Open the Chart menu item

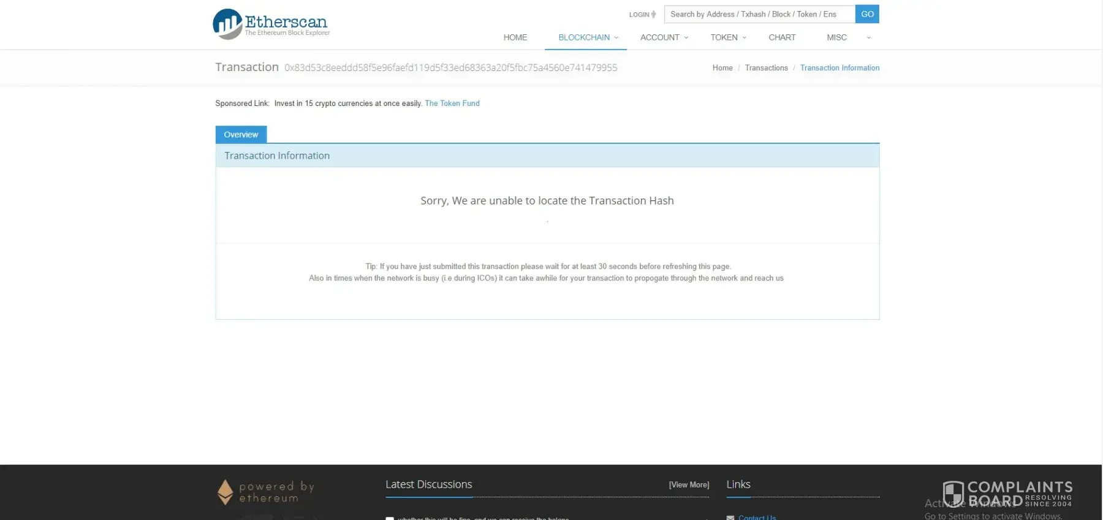[782, 37]
